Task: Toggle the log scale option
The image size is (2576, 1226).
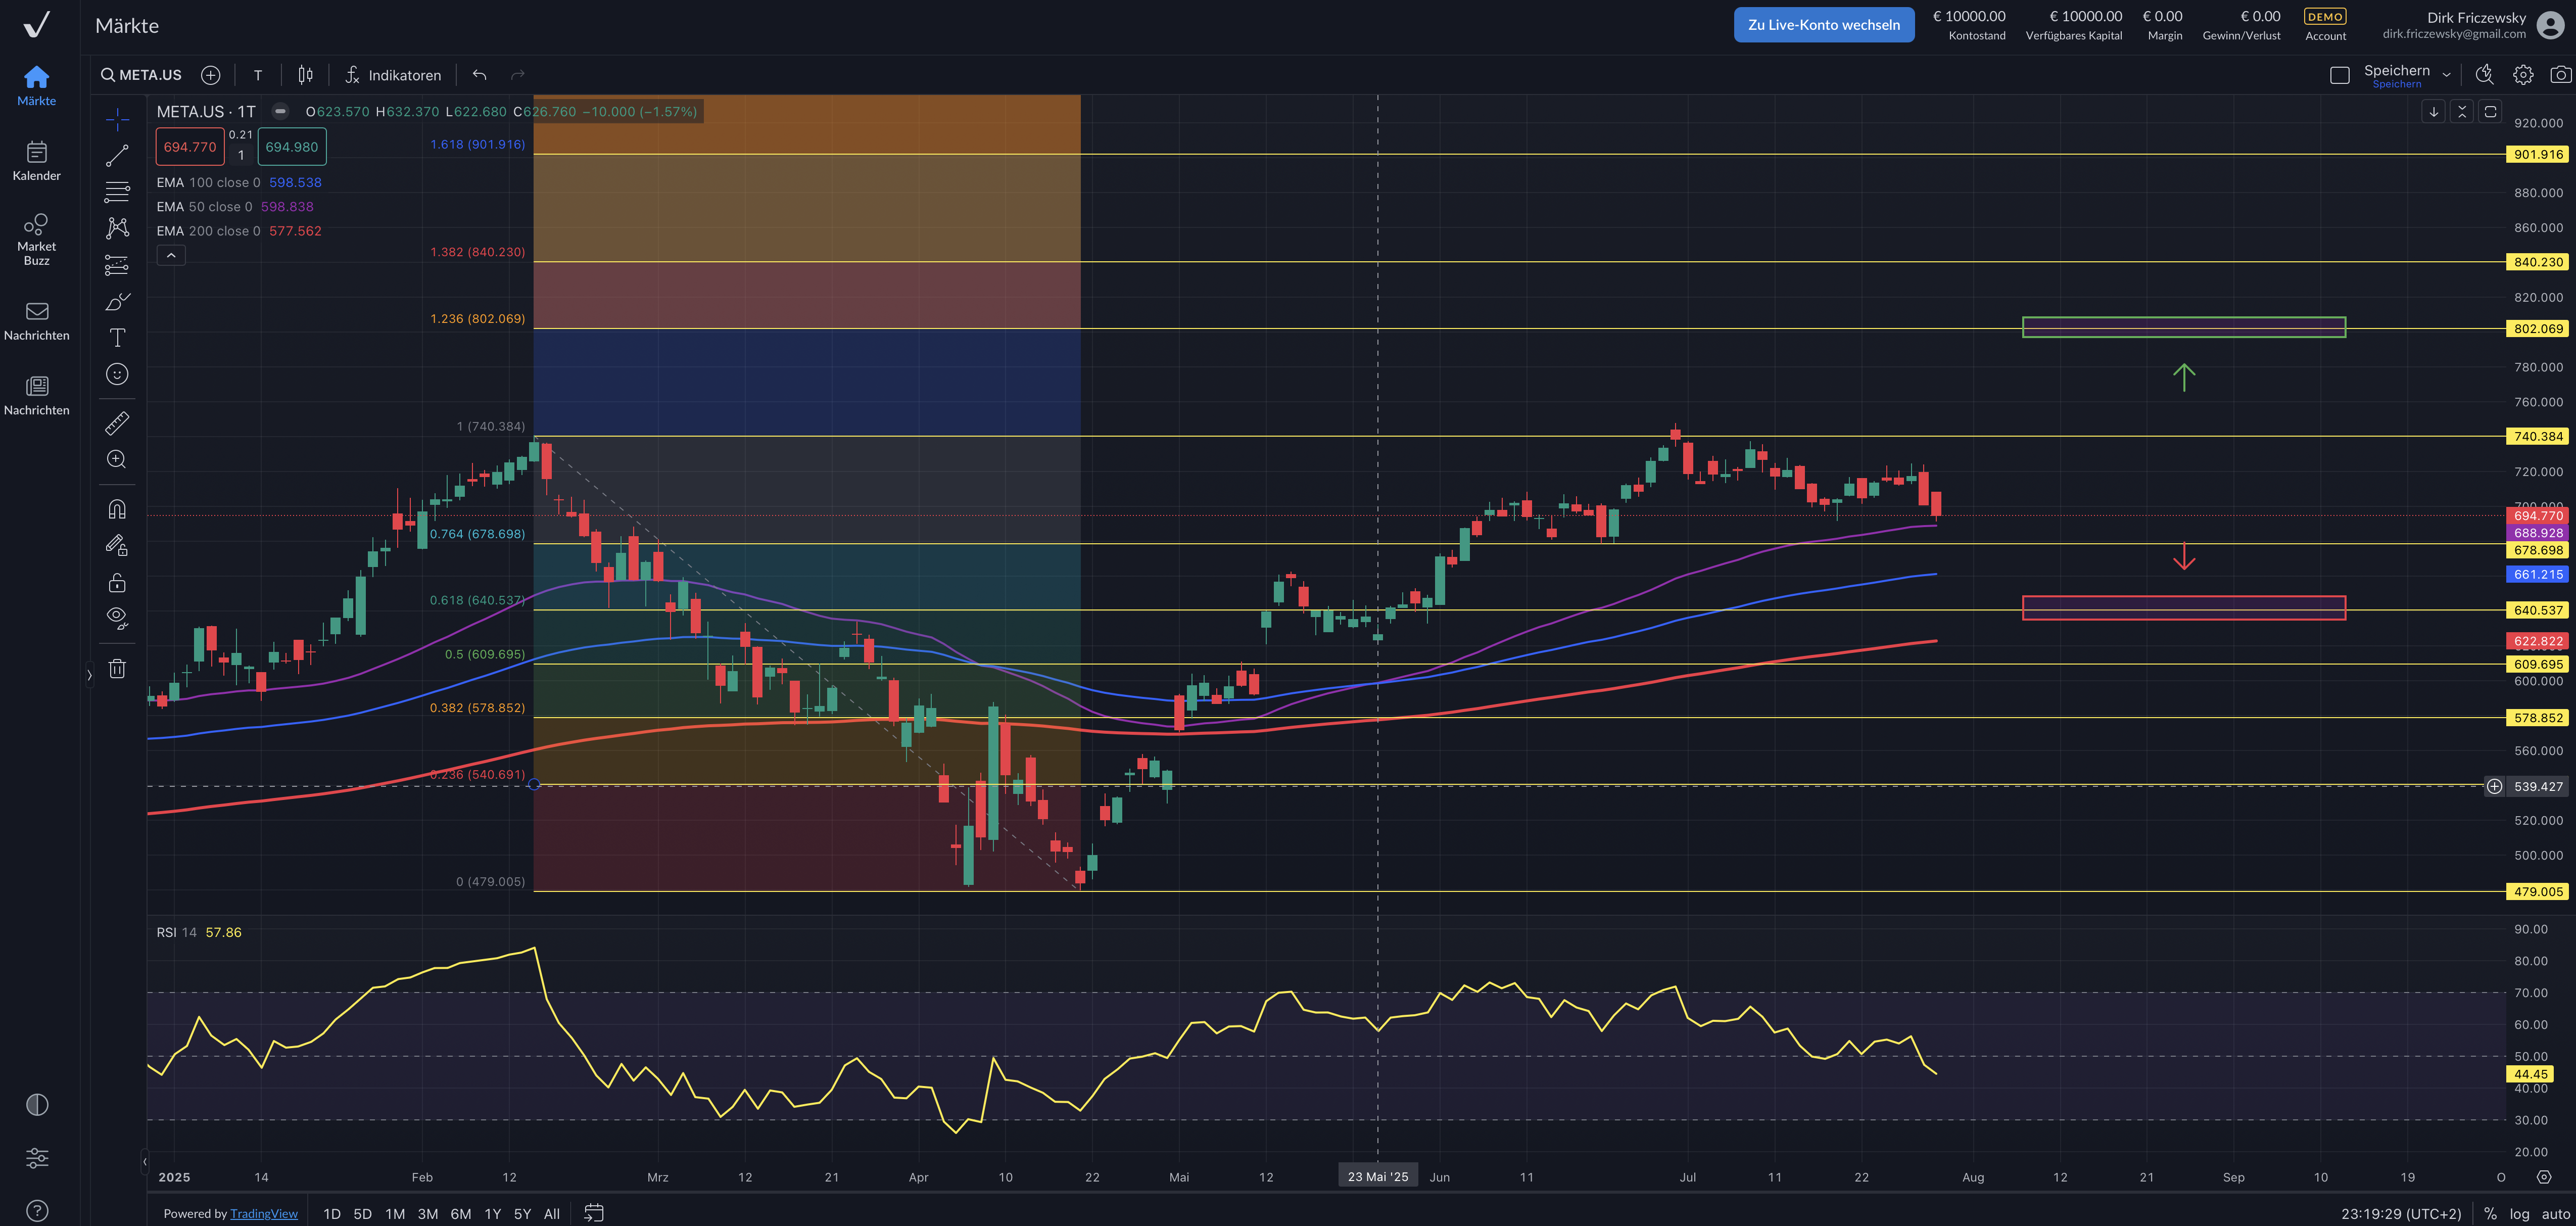Action: 2519,1213
